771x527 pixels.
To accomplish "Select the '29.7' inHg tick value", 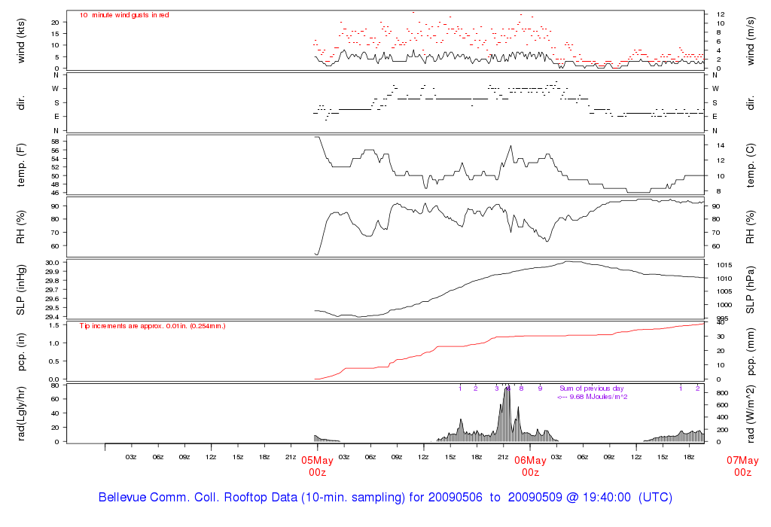I will coord(52,290).
